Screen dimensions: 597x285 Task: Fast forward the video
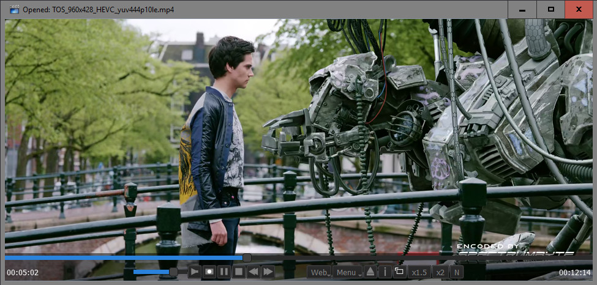click(x=268, y=272)
